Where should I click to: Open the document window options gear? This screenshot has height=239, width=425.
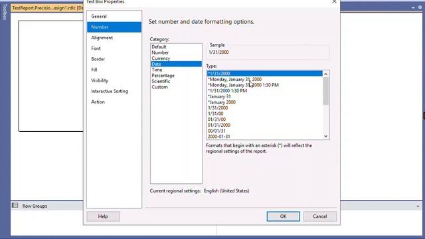click(420, 7)
